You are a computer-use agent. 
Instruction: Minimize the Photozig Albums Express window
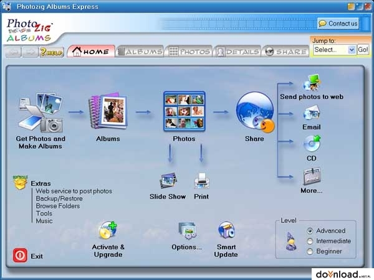click(351, 6)
